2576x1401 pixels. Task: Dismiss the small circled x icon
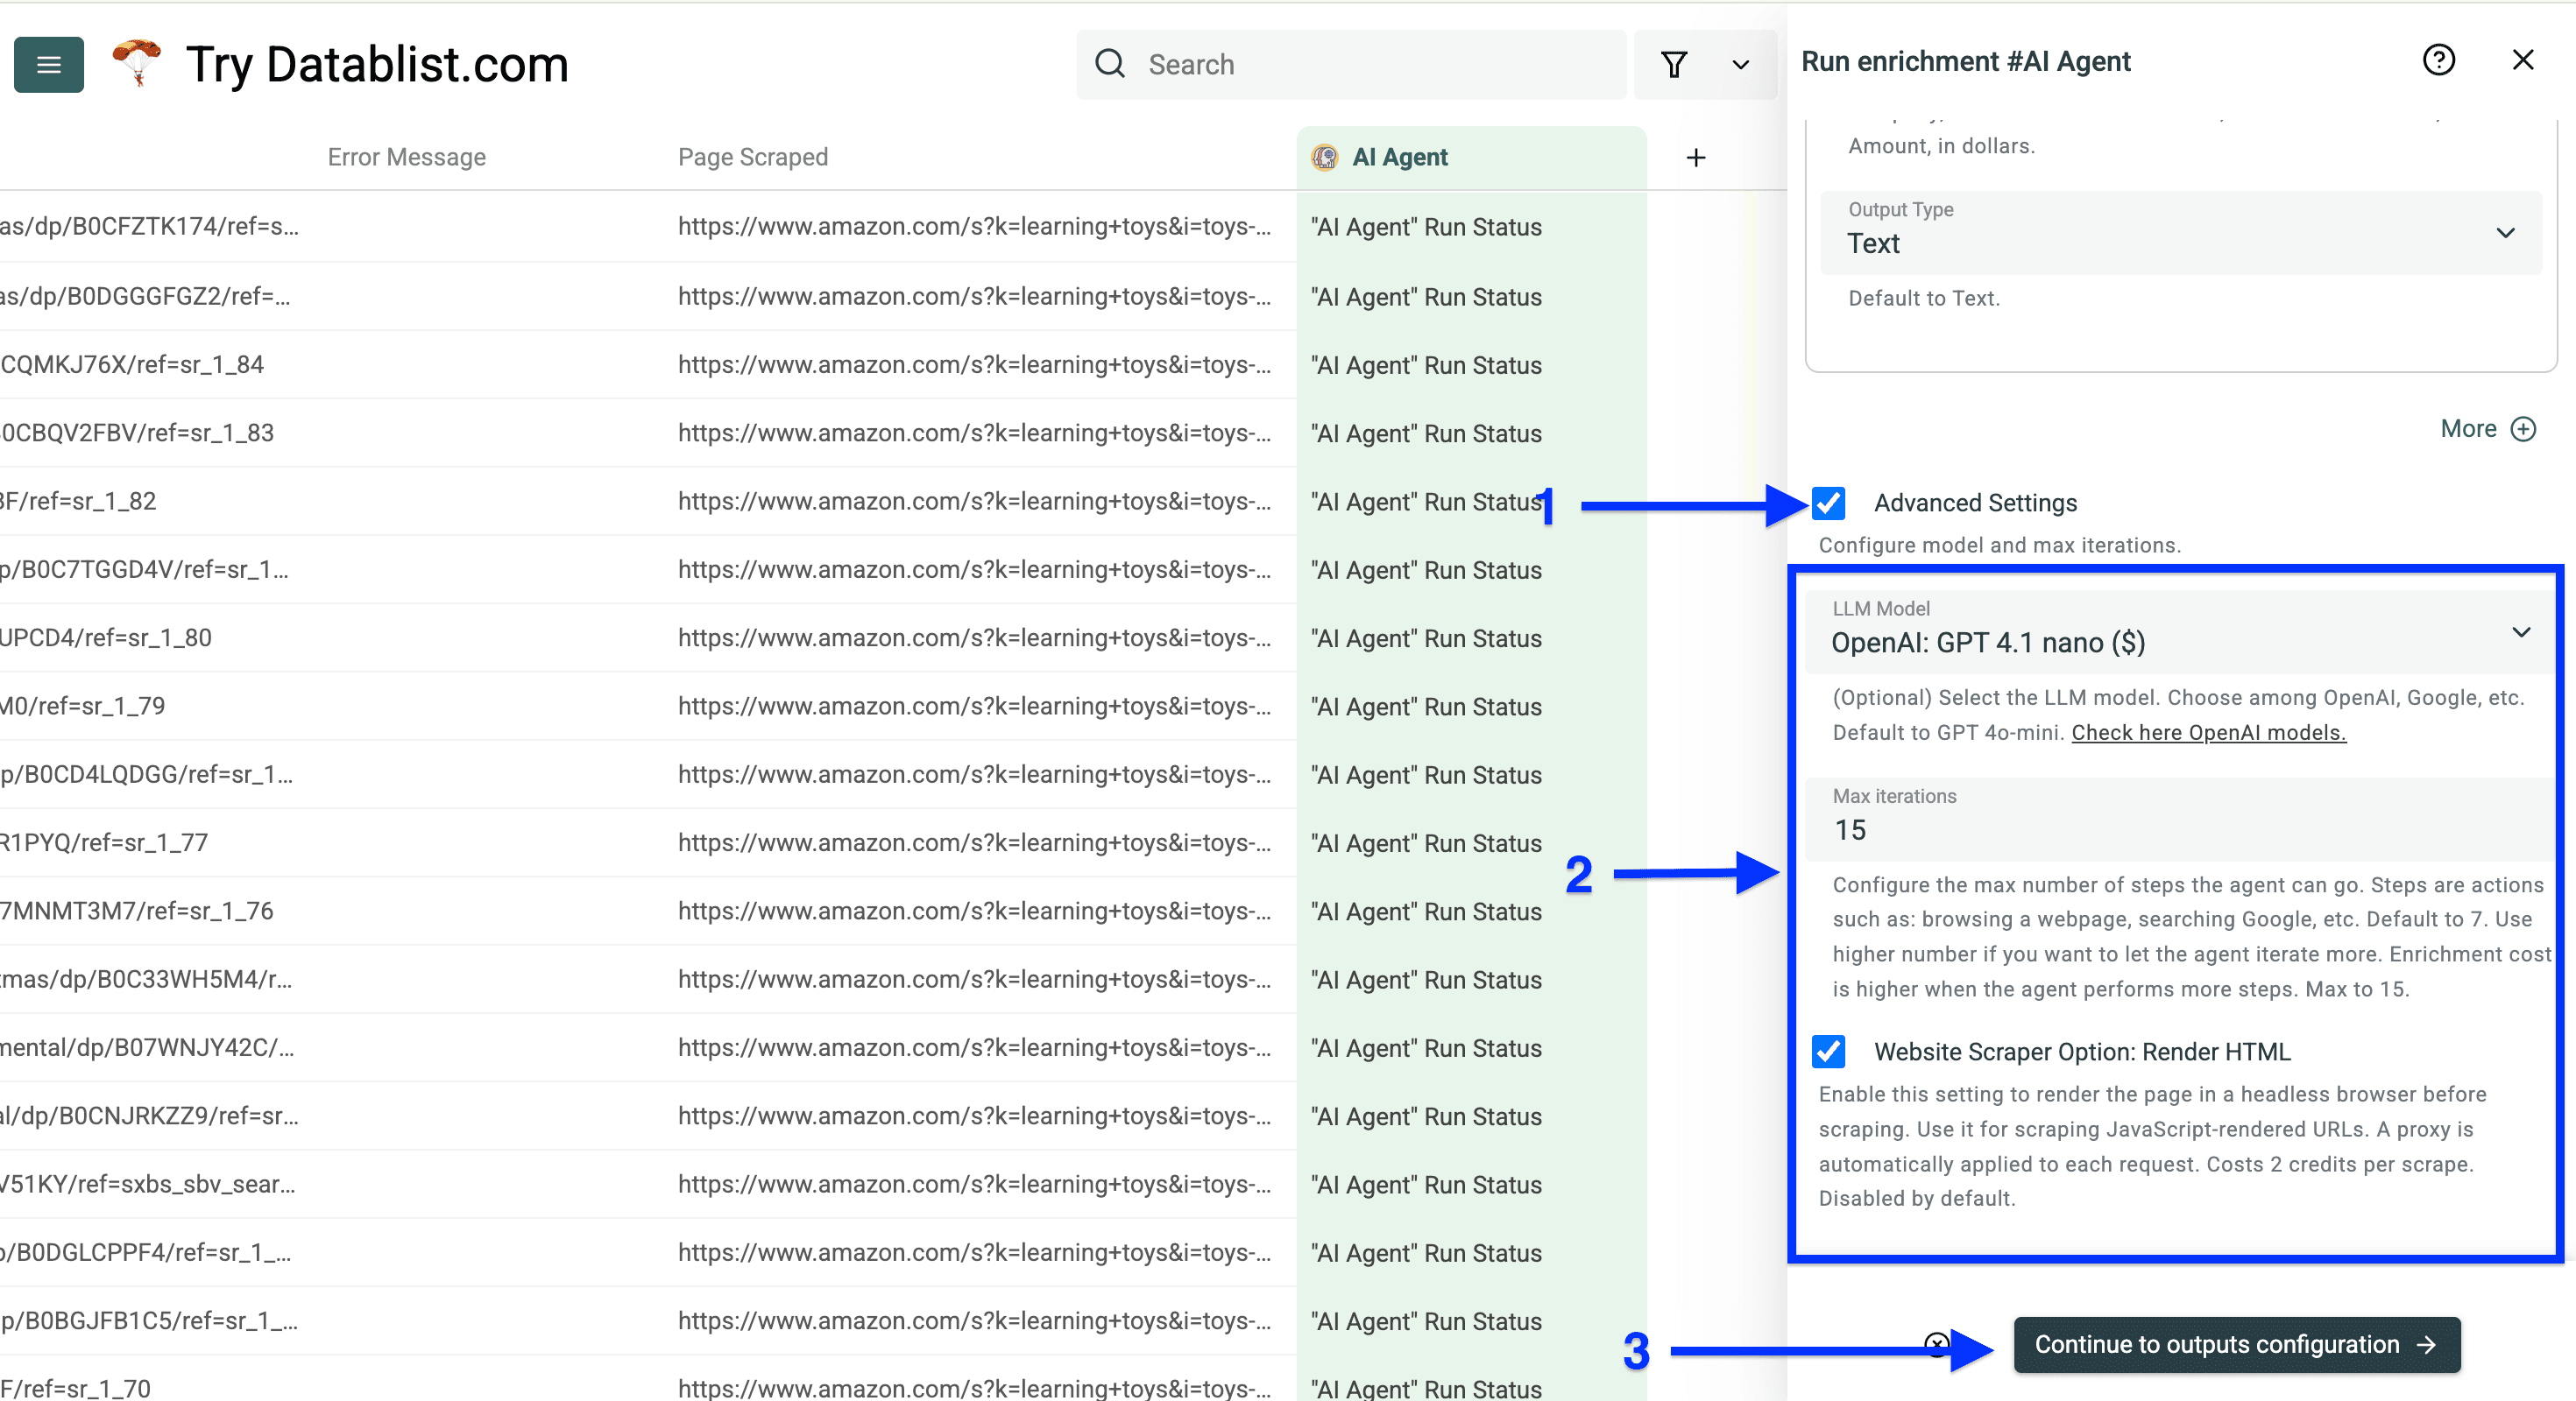tap(1937, 1345)
